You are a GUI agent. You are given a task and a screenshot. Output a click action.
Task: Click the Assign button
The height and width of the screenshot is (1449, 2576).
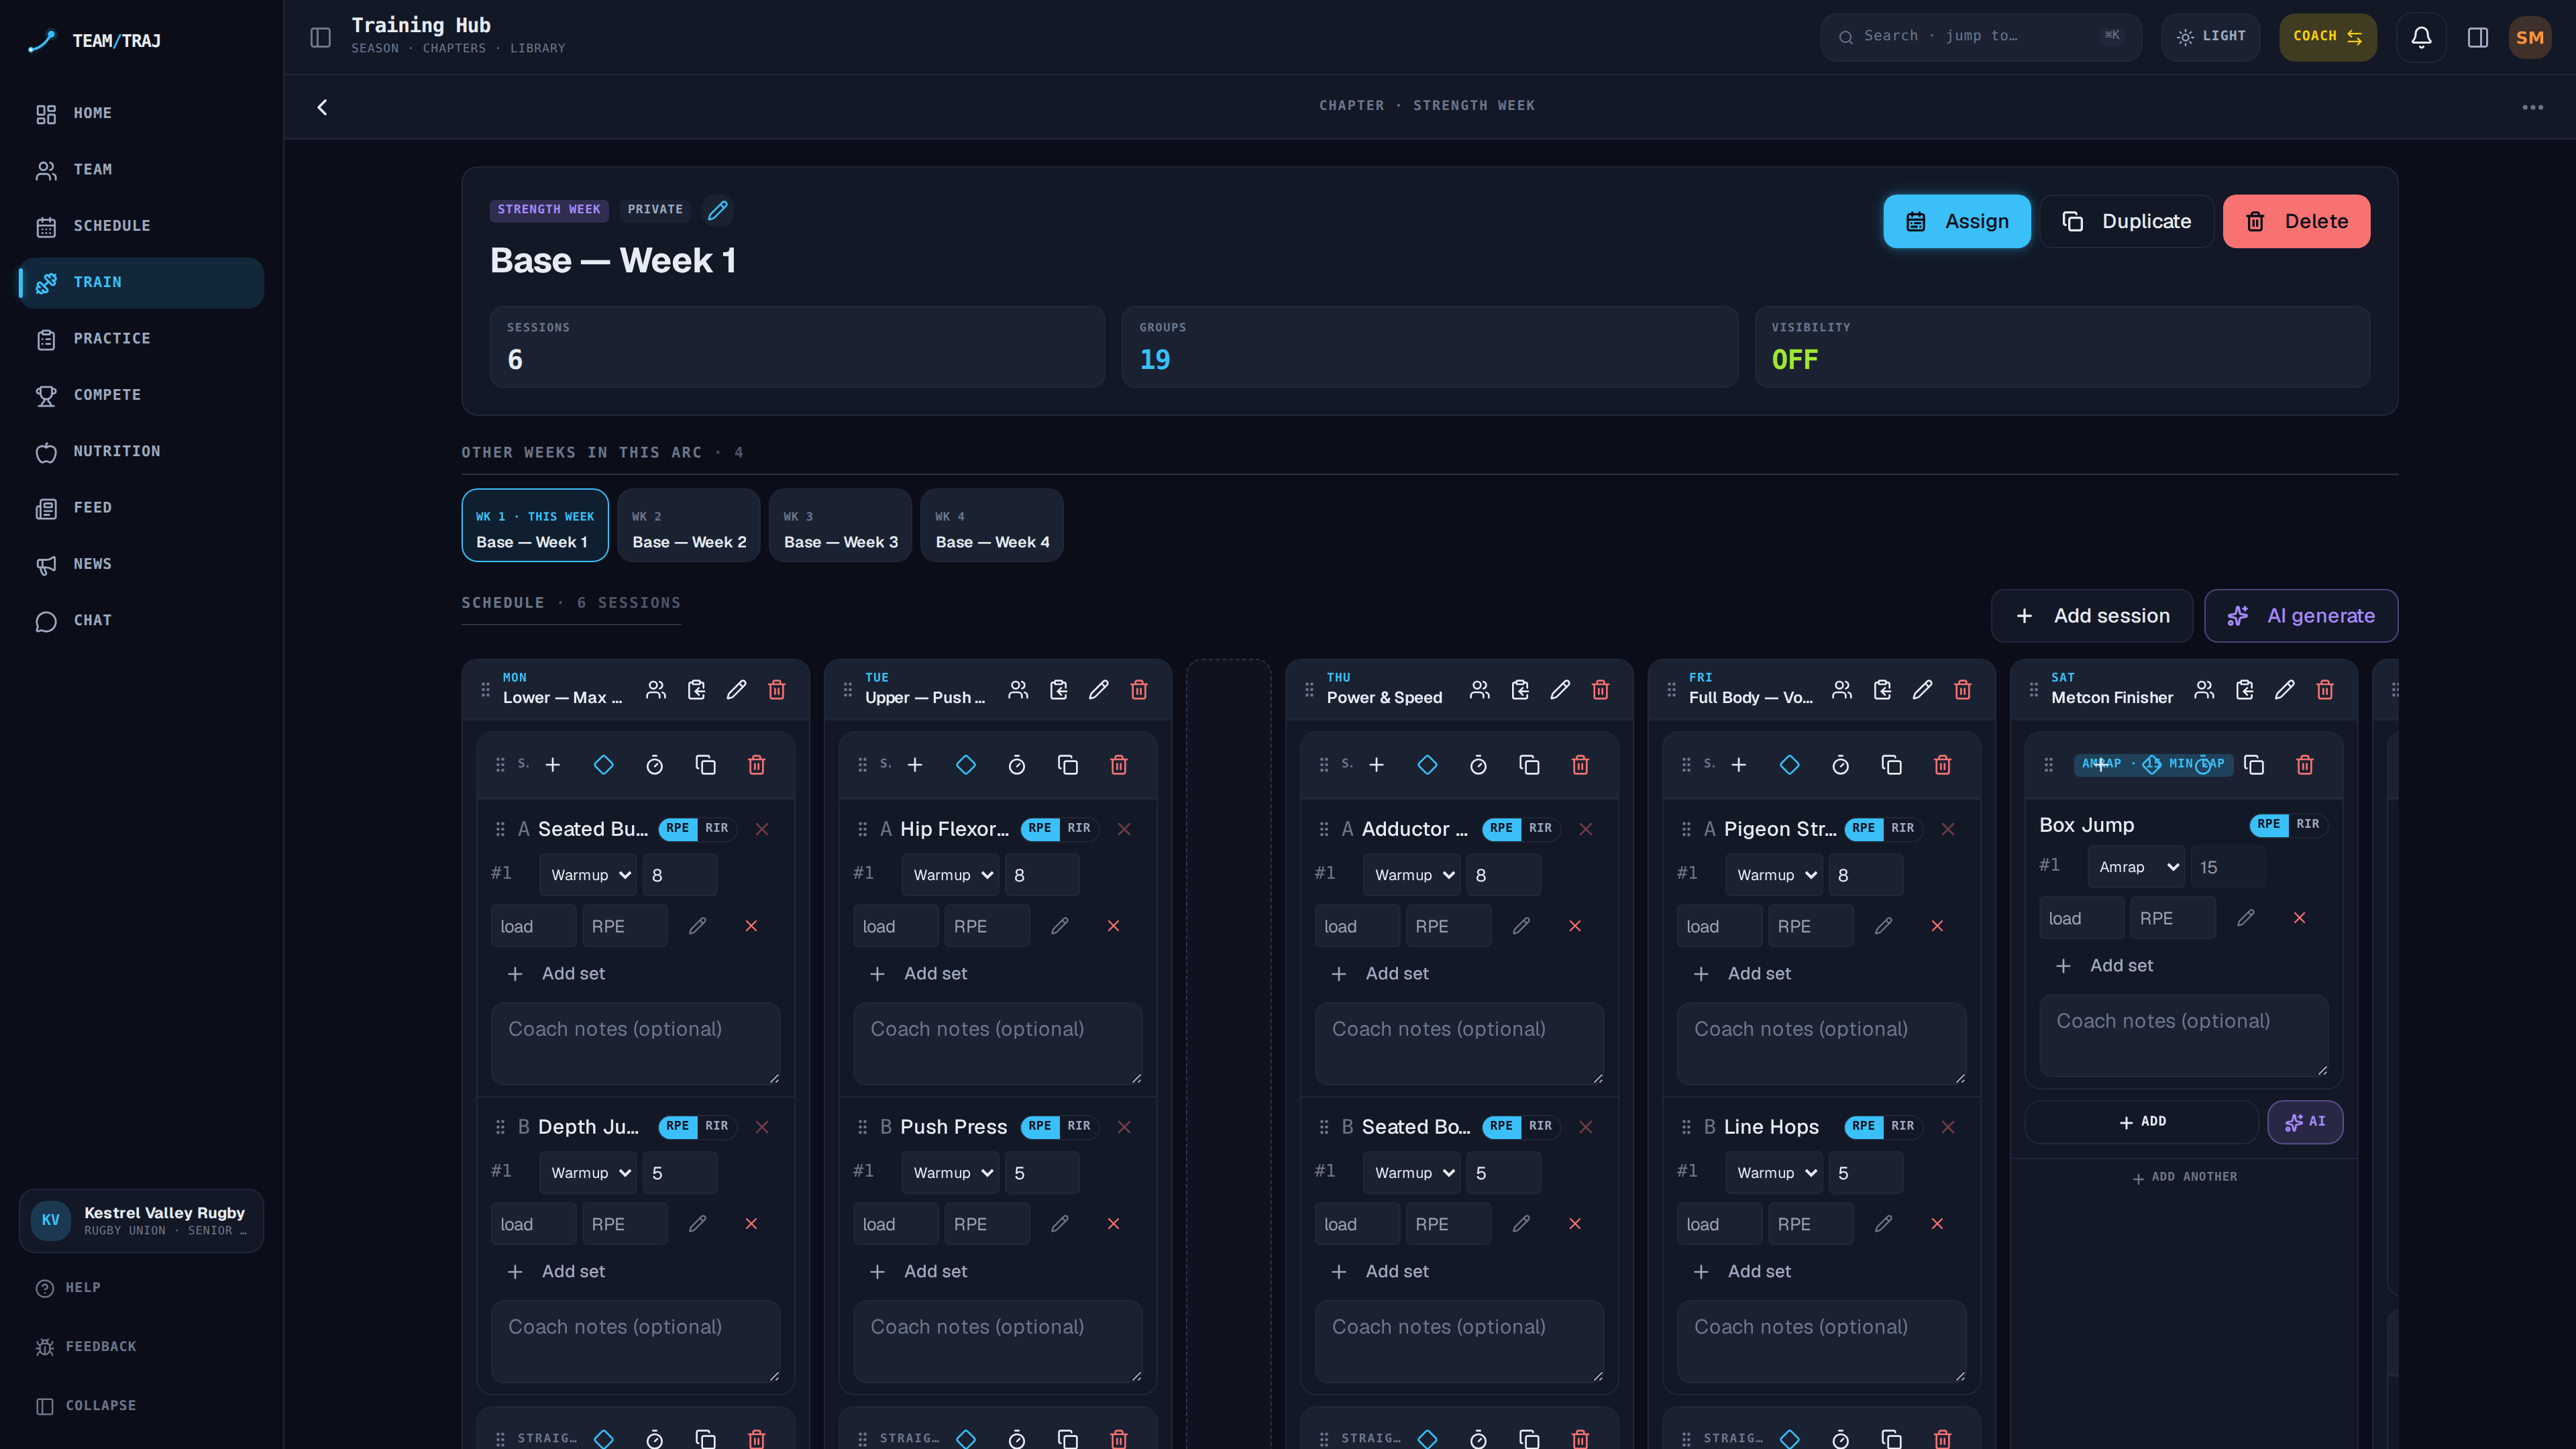(1957, 221)
